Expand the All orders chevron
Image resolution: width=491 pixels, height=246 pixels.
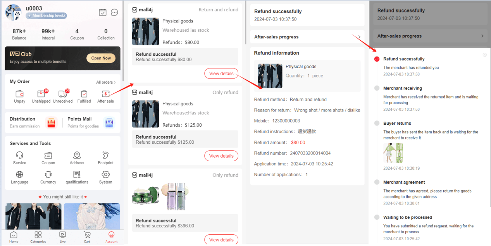coord(115,82)
